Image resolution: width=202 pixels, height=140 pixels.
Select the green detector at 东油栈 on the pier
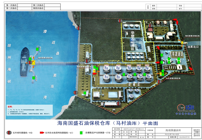tap(37, 49)
